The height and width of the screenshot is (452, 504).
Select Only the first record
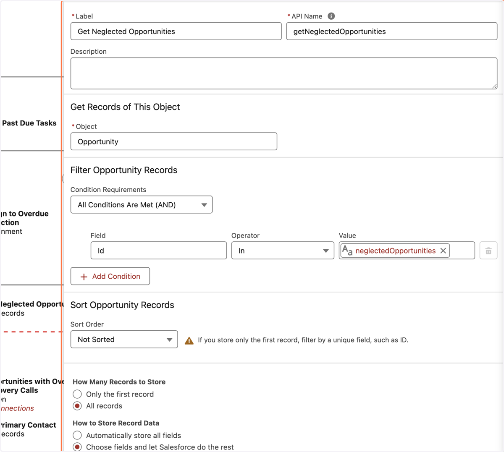pos(77,394)
